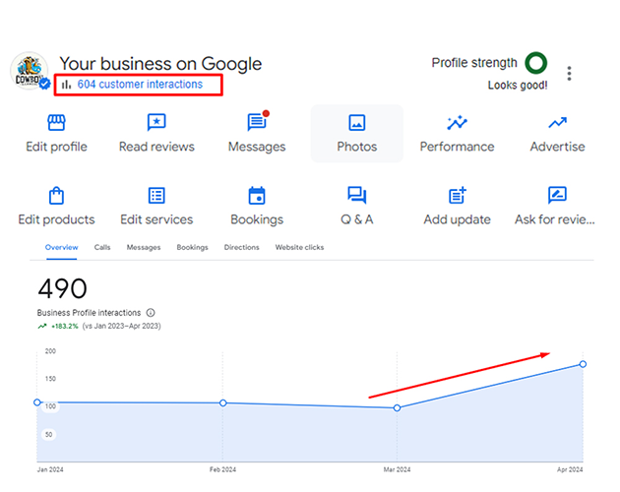Open Performance sparkle chart icon

click(x=457, y=123)
